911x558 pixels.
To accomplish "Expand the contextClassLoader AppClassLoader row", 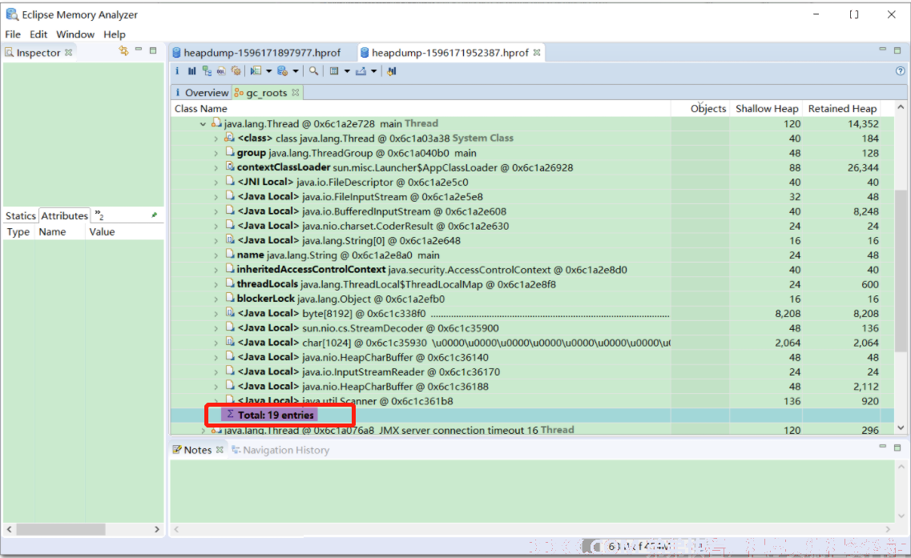I will coord(216,168).
